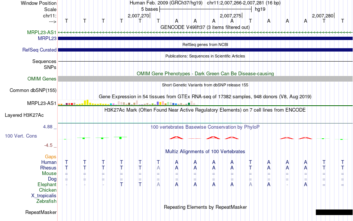Click the 2,007,275 ruler coordinate
This screenshot has height=221, width=353.
(x=230, y=16)
